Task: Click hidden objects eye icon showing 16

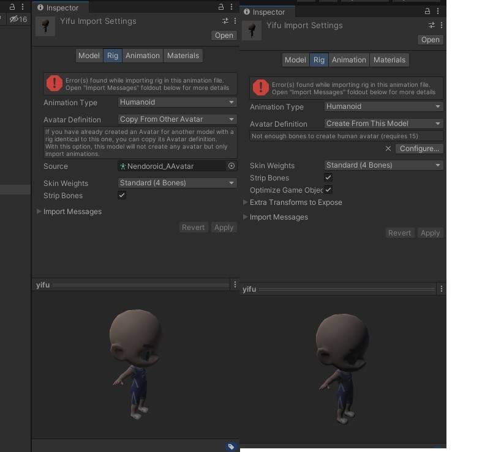Action: [x=18, y=20]
